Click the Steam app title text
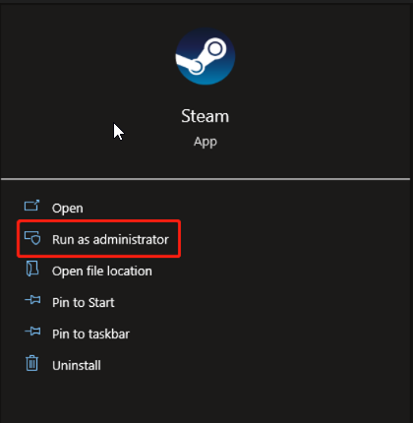This screenshot has height=423, width=413. coord(206,116)
